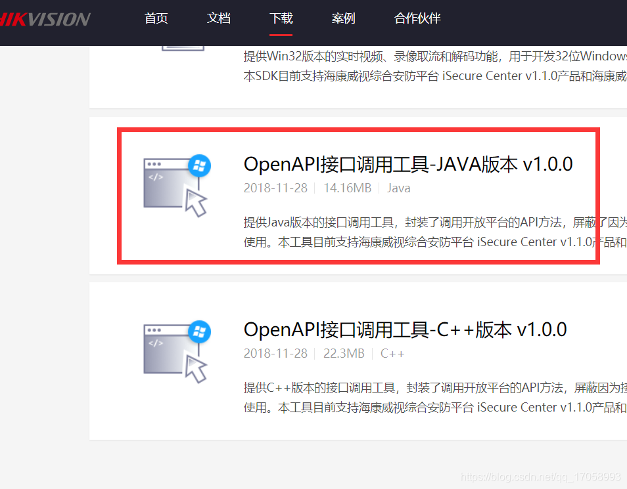The height and width of the screenshot is (489, 627).
Task: Click line starting 本SDK目前支持海康威视综合安防平台
Action: point(435,76)
